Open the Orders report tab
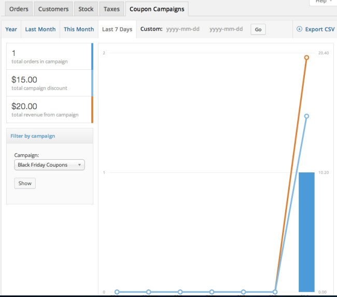Image resolution: width=337 pixels, height=297 pixels. point(19,9)
